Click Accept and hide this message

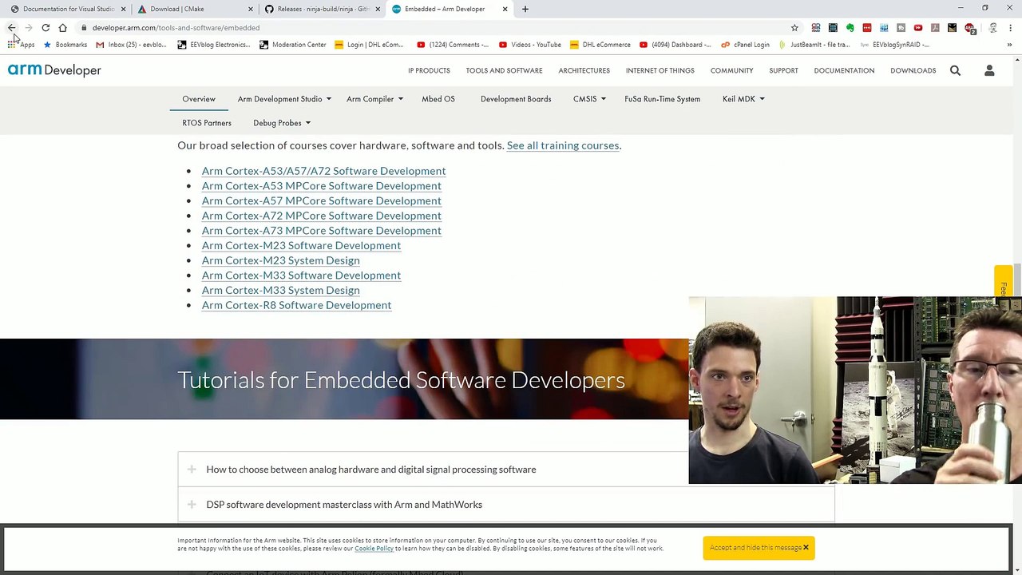(759, 548)
